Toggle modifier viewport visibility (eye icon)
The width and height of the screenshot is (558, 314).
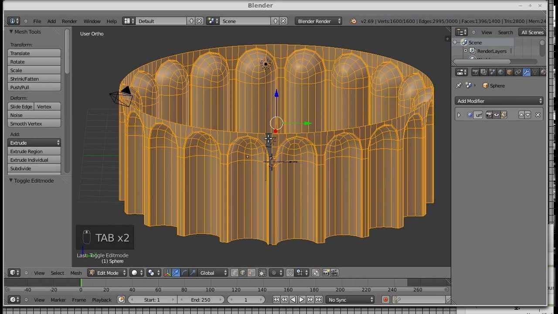click(x=496, y=115)
